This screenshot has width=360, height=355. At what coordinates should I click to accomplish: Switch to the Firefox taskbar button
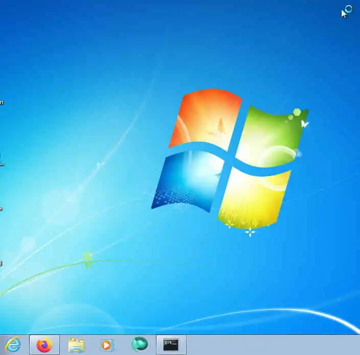pyautogui.click(x=44, y=345)
